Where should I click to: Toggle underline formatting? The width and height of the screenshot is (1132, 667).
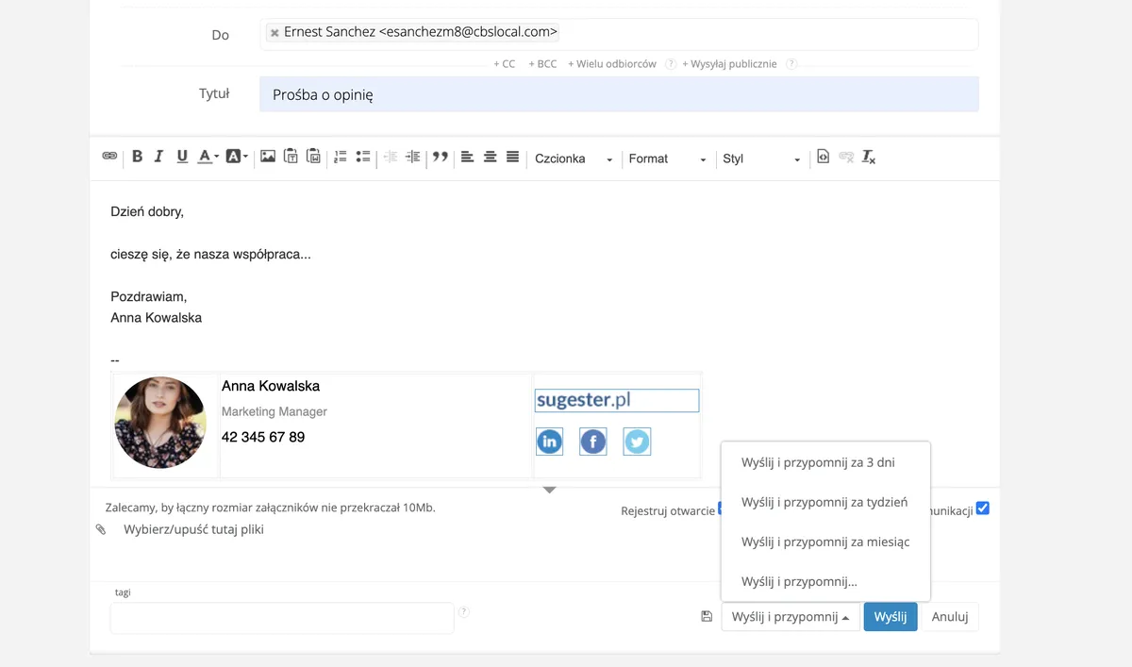tap(182, 157)
